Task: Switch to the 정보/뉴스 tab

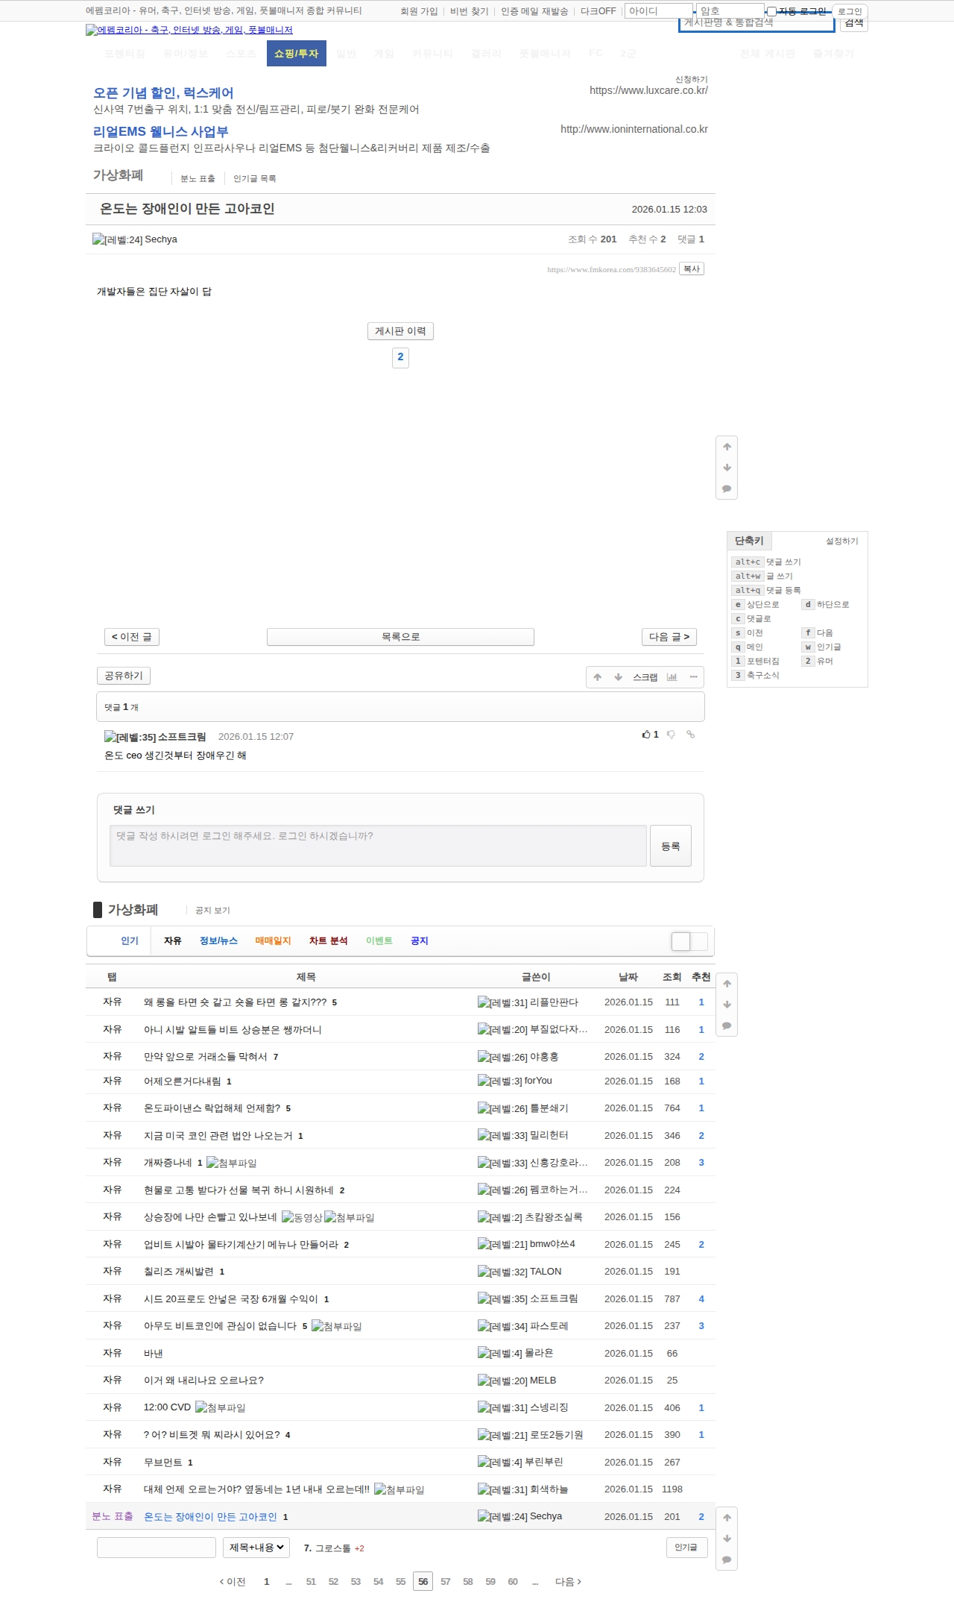Action: tap(218, 941)
